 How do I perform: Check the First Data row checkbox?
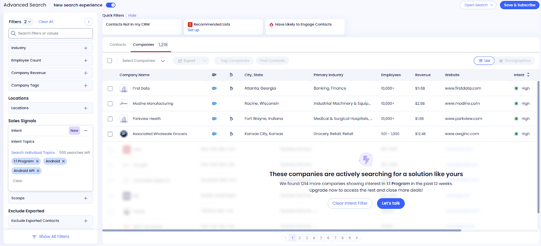110,89
